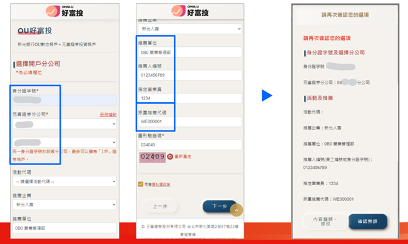
Task: Open the 隱私權政策 link
Action: pyautogui.click(x=161, y=185)
